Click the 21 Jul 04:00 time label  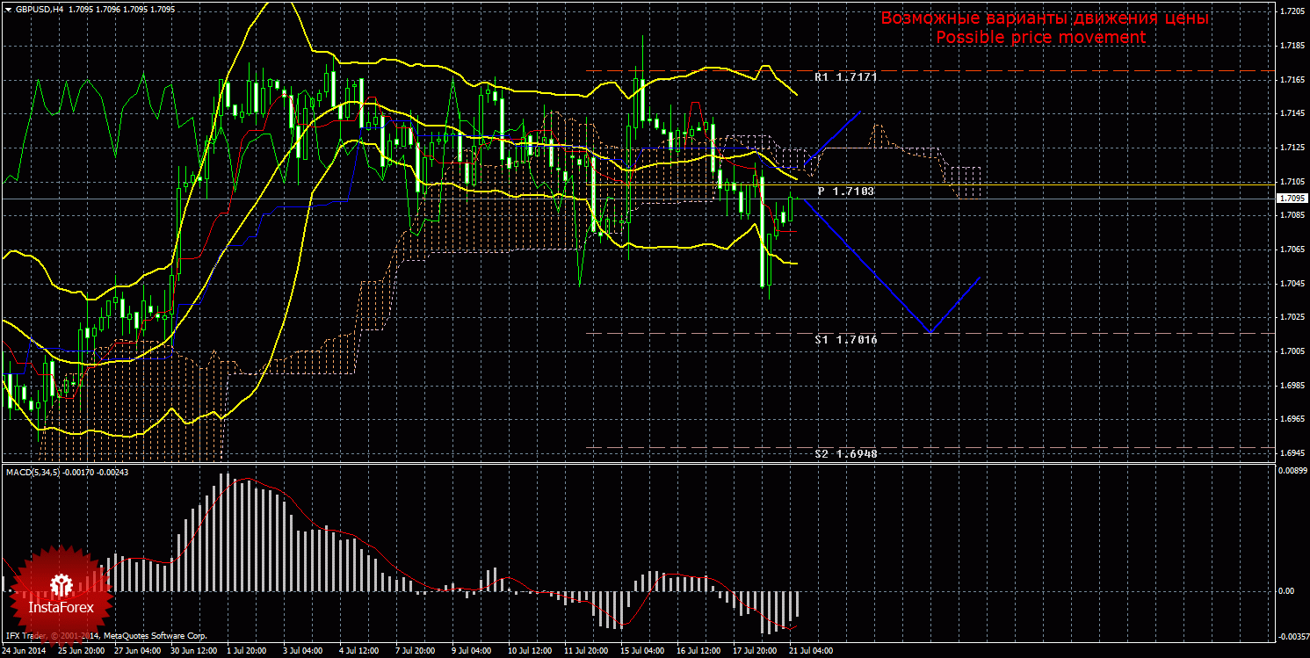click(x=811, y=652)
